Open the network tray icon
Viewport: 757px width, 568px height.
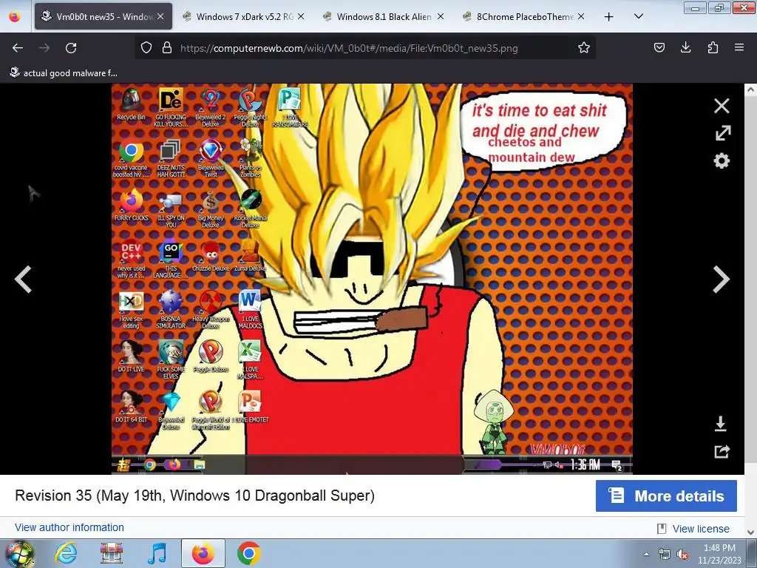click(x=665, y=555)
